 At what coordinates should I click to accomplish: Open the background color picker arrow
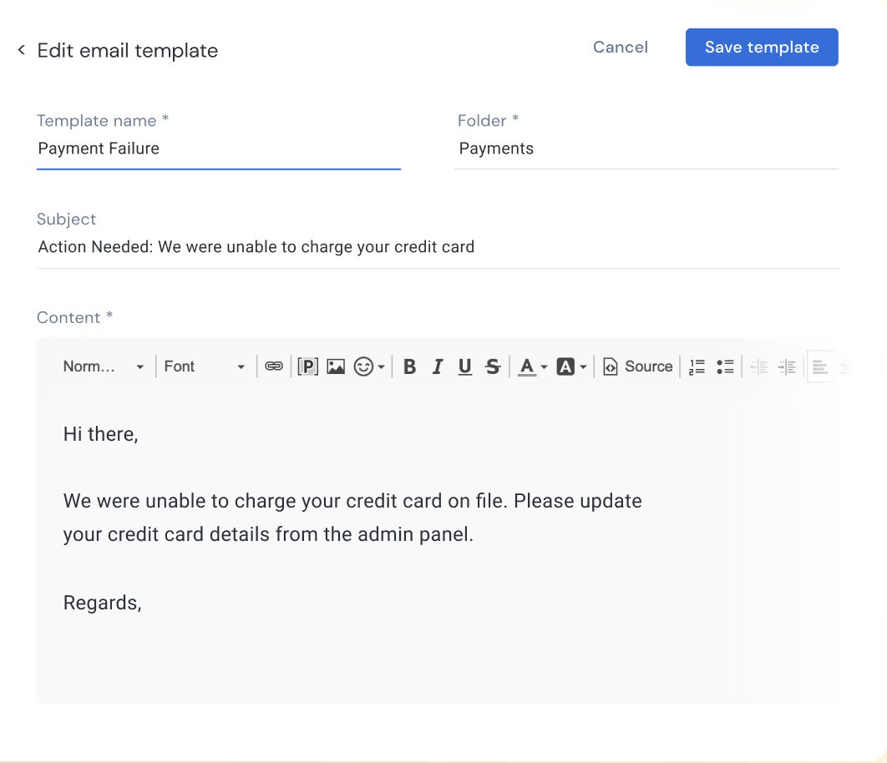click(584, 366)
